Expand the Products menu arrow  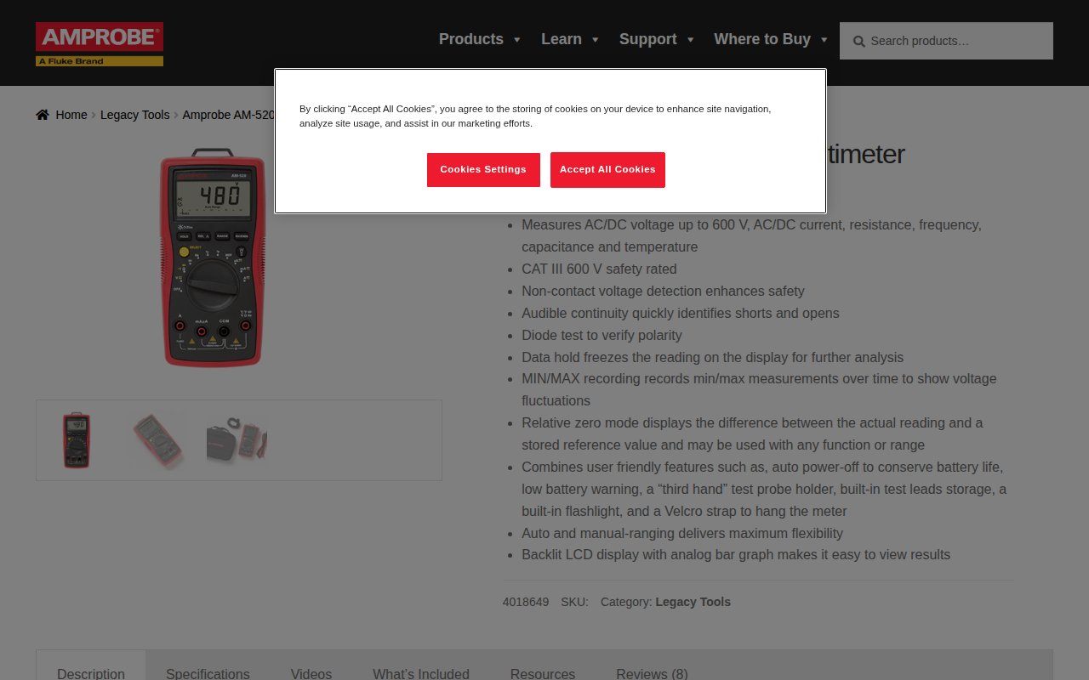click(x=516, y=40)
